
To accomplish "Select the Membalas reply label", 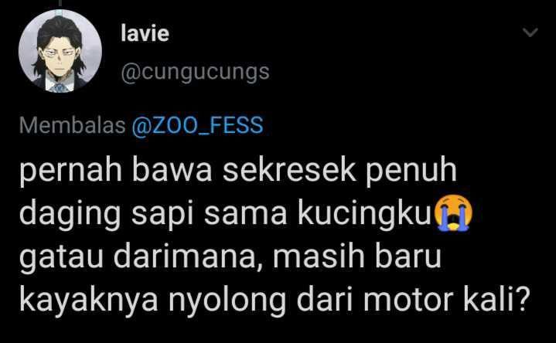I will pos(73,125).
